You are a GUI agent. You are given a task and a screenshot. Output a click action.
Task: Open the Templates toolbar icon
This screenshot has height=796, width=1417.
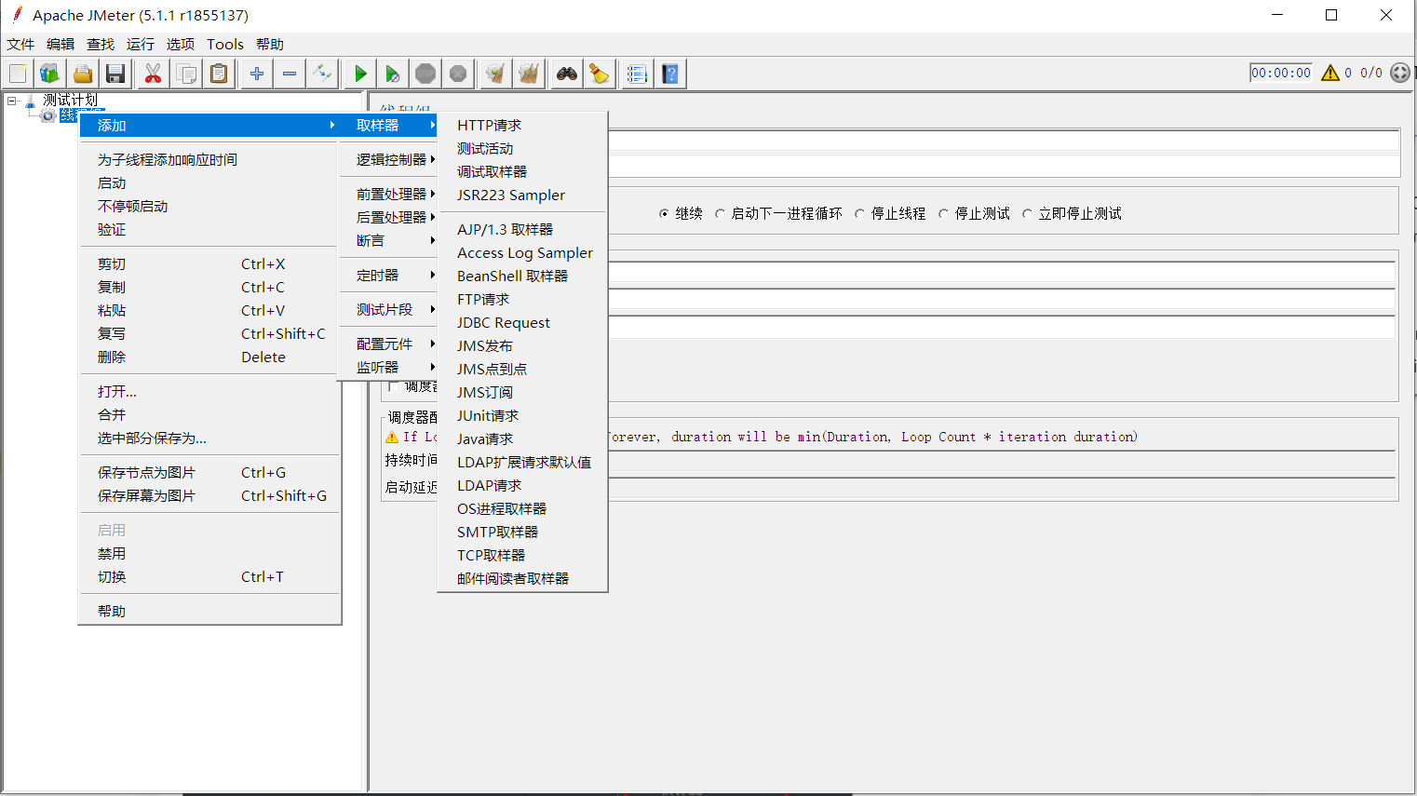pos(50,74)
